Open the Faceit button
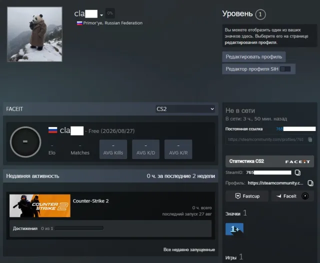 point(292,196)
